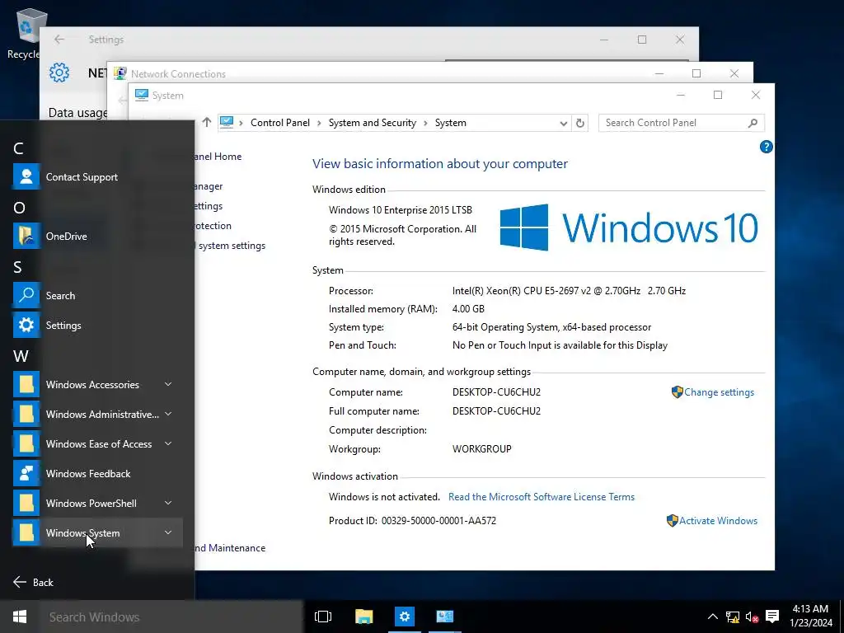Viewport: 844px width, 633px height.
Task: Expand Windows Ease of Access chevron
Action: tap(168, 443)
